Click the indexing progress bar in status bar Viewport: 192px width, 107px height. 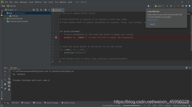click(133, 106)
